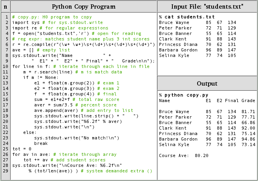
Task: Click the "Course Ave: 80.20" output line
Action: pyautogui.click(x=183, y=155)
